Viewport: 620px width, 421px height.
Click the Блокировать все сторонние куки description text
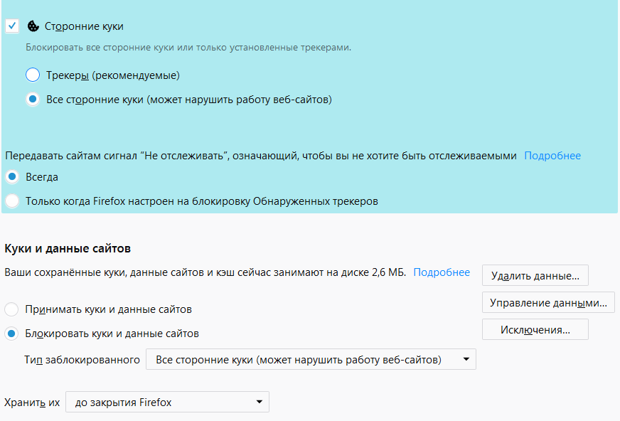coord(188,48)
